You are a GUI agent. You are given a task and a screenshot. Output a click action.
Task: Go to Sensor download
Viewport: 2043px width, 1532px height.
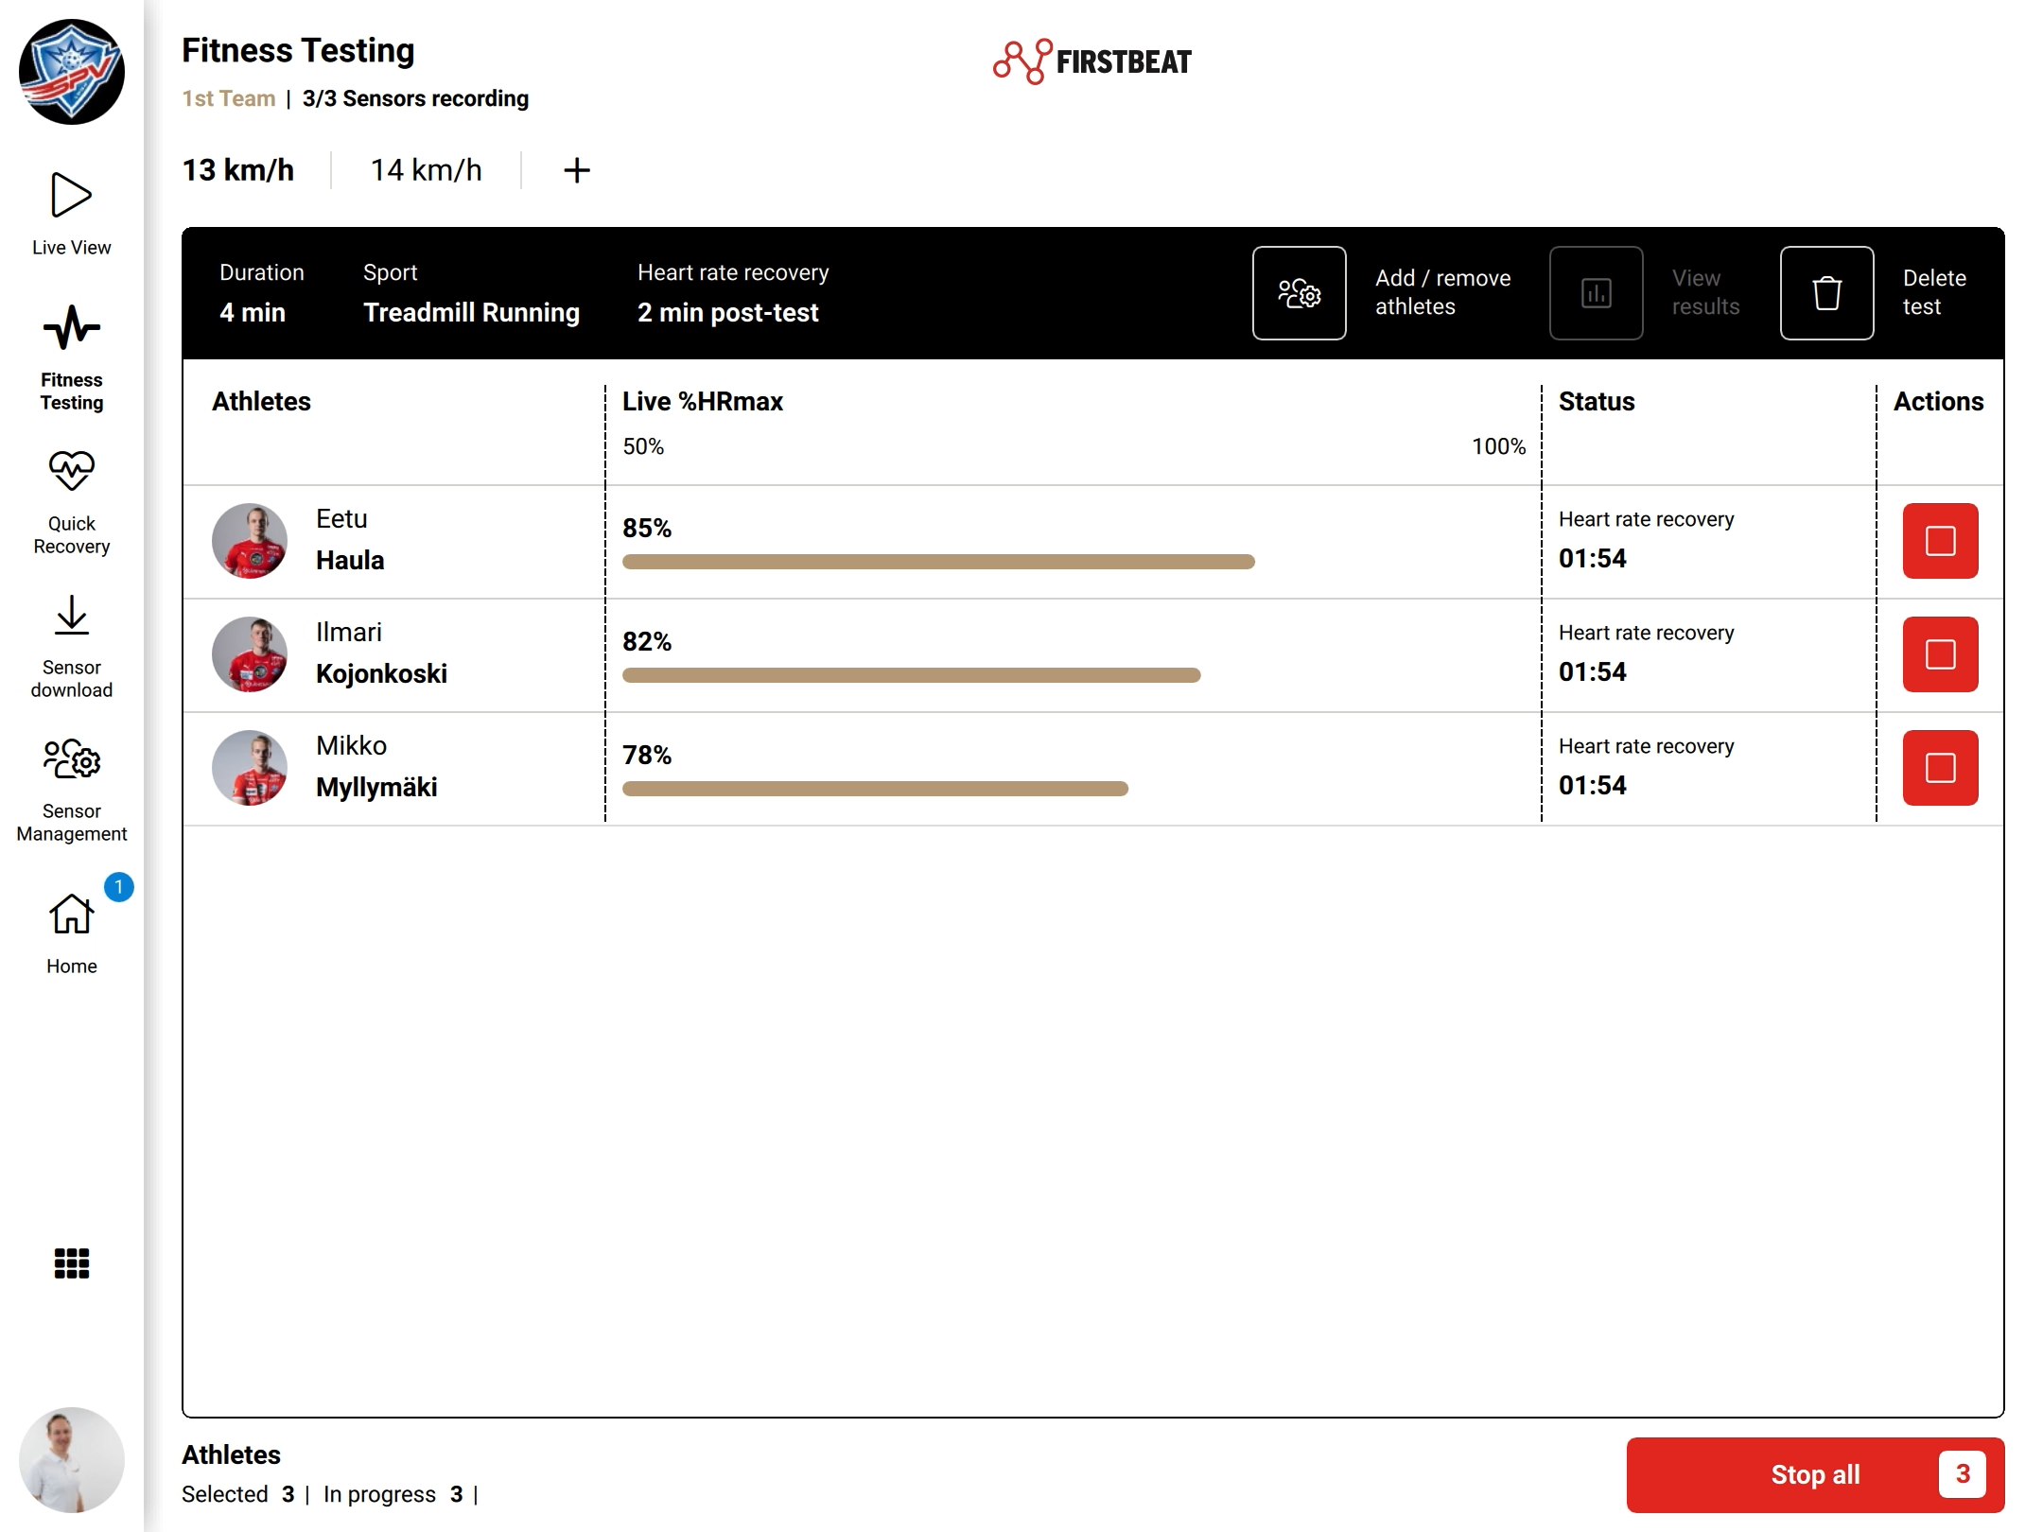click(71, 647)
